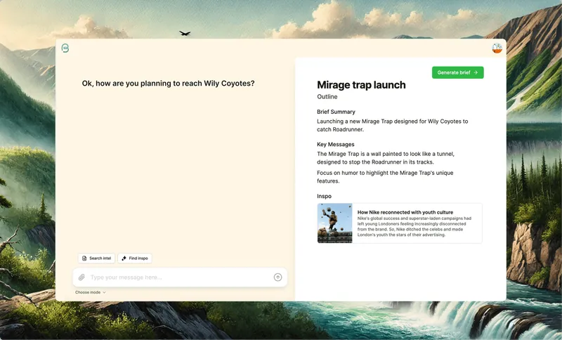Click the Outline subtitle label

(327, 97)
